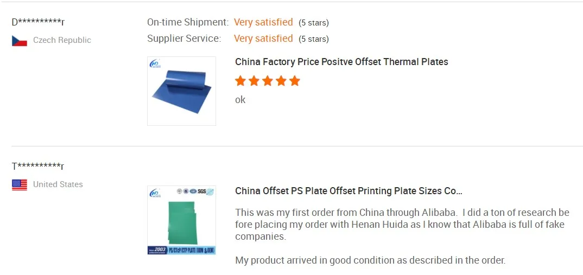Screen dimensions: 583x275
Task: Click the first orange rating star
Action: click(240, 81)
